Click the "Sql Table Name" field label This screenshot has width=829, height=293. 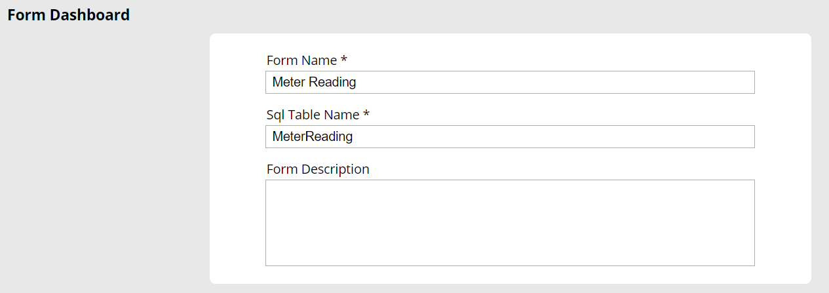pyautogui.click(x=313, y=115)
